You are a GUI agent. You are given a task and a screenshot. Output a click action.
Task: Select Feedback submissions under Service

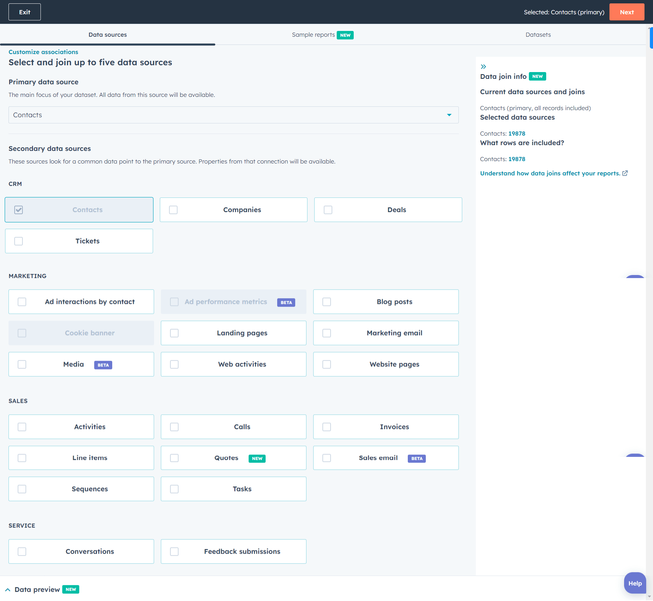174,551
